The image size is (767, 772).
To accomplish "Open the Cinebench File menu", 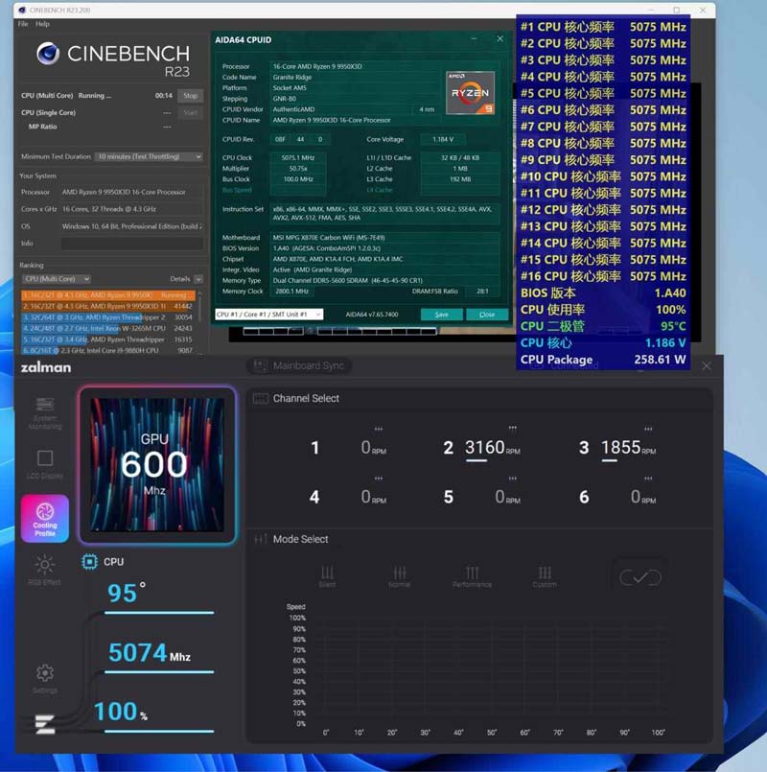I will click(23, 24).
